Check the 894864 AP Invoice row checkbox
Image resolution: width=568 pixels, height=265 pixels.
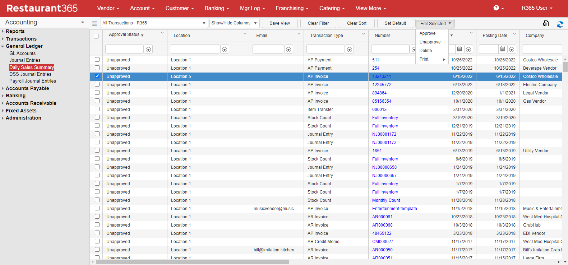coord(97,93)
